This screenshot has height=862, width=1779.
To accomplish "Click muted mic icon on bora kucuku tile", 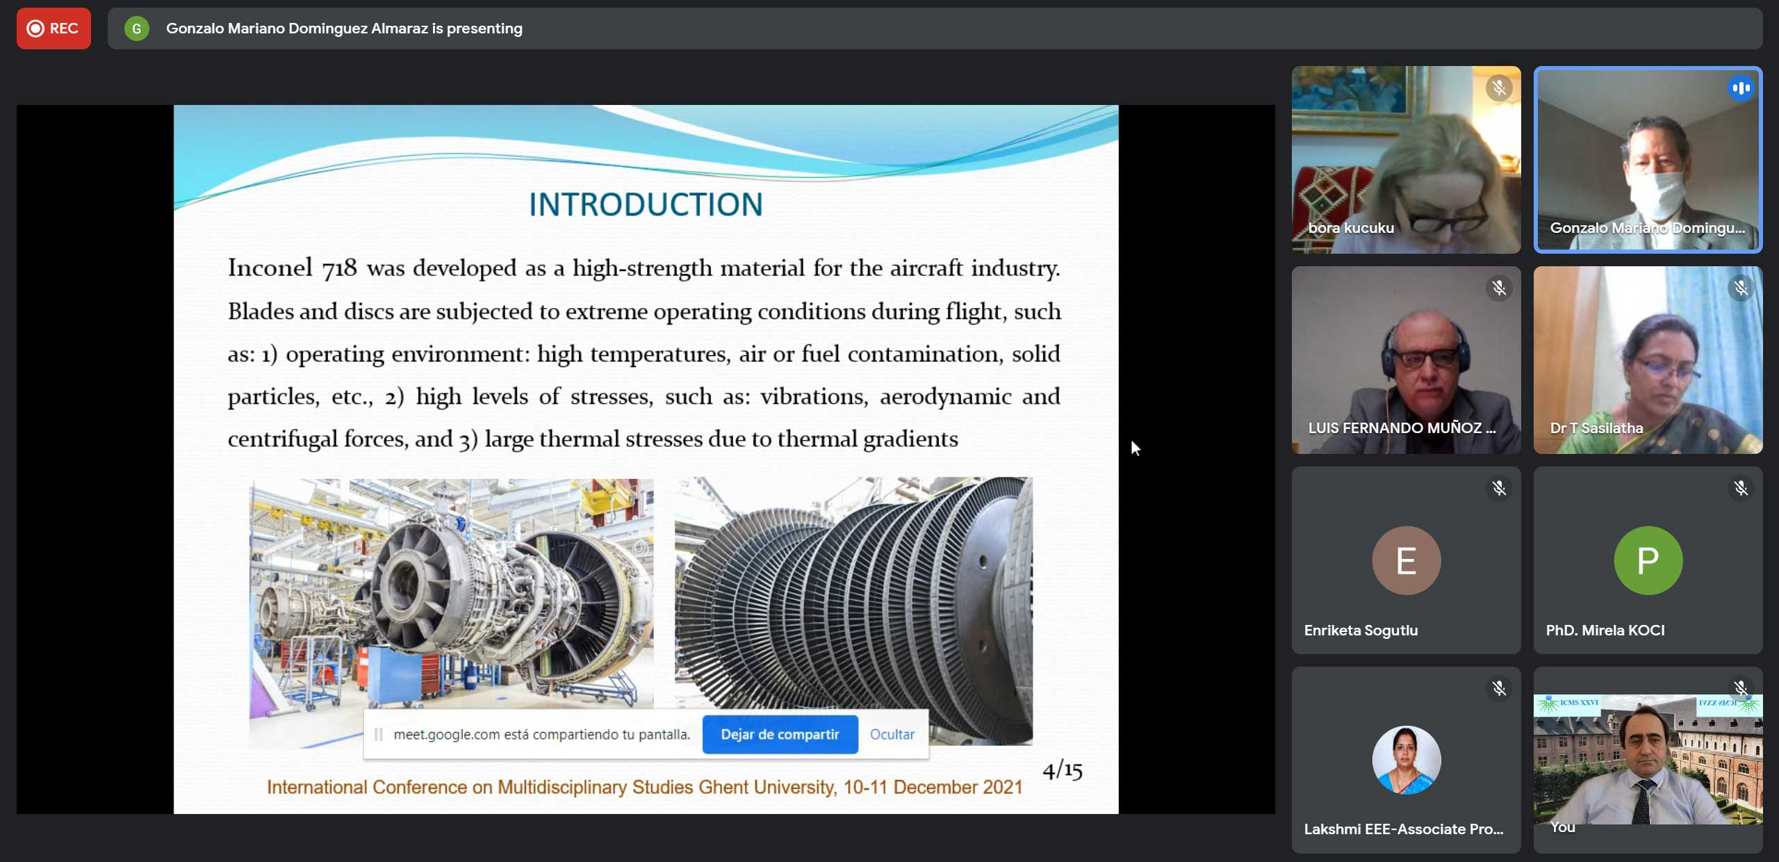I will [x=1499, y=88].
